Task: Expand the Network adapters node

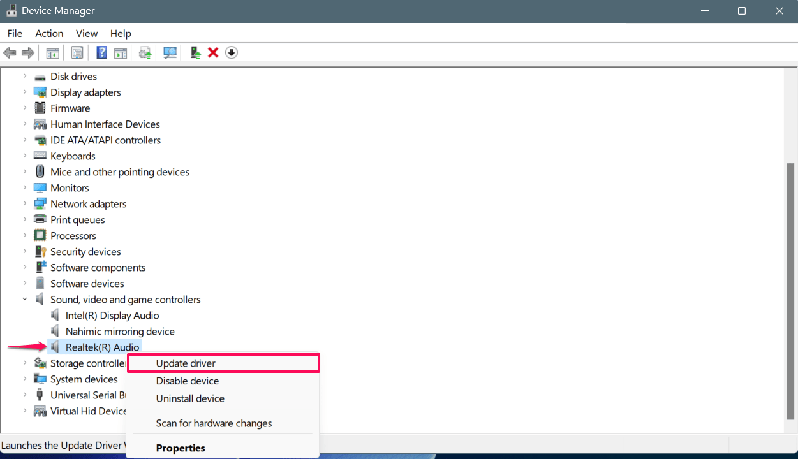Action: tap(25, 204)
